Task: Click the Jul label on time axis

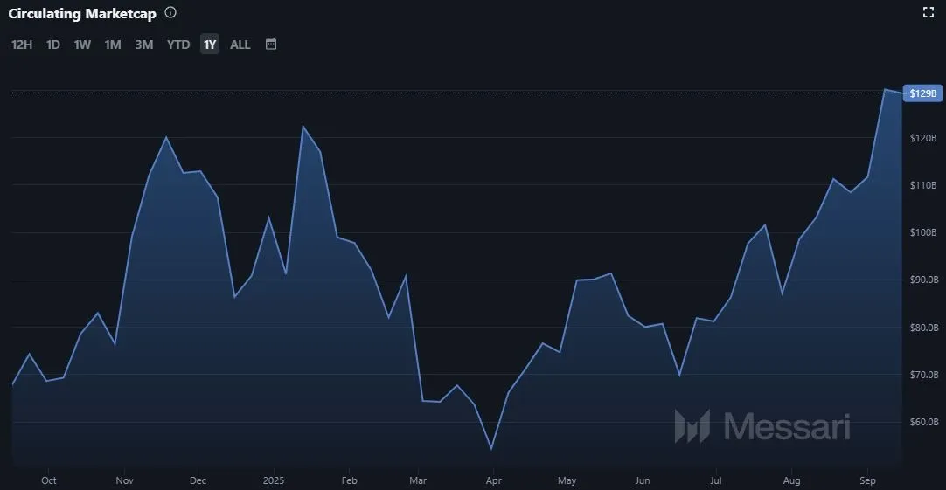Action: (x=715, y=480)
